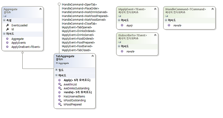
Task: Click the IsFoodOutstanding method icon
Action: click(x=60, y=100)
